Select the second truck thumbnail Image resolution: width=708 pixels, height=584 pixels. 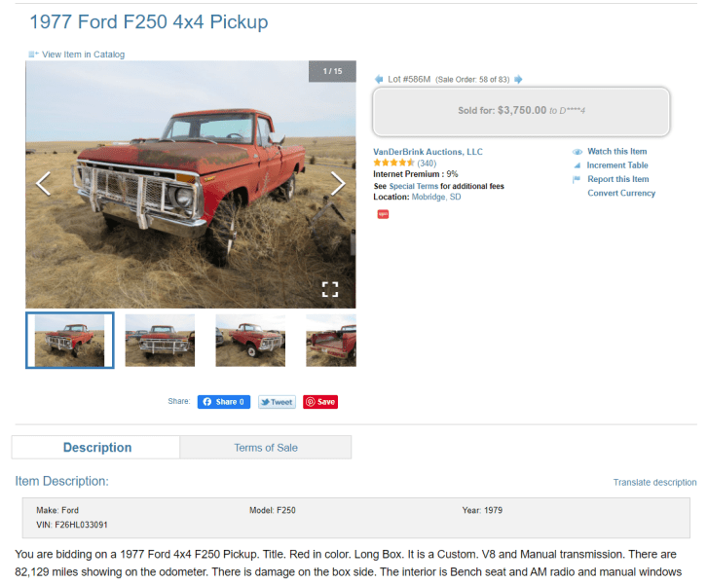(x=160, y=341)
